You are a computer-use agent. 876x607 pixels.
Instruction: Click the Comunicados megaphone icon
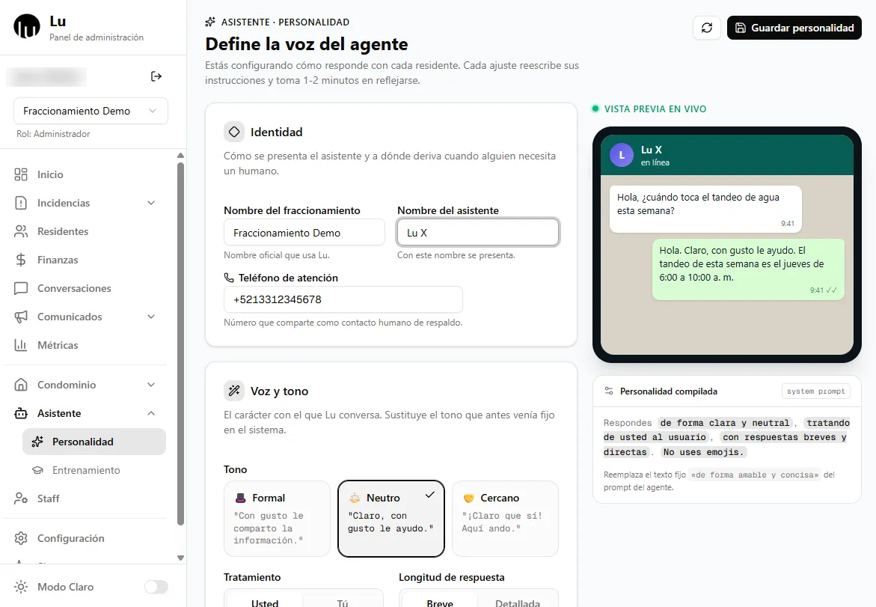[x=21, y=317]
